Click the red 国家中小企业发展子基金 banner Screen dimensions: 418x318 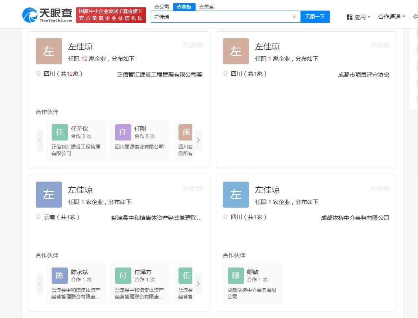[x=111, y=15]
